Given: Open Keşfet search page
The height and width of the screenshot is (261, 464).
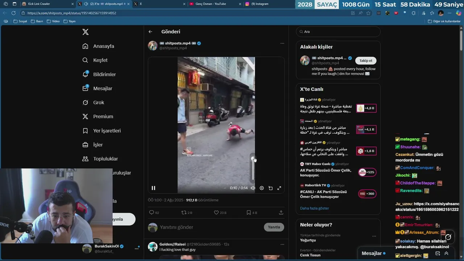Looking at the screenshot, I should 95,60.
